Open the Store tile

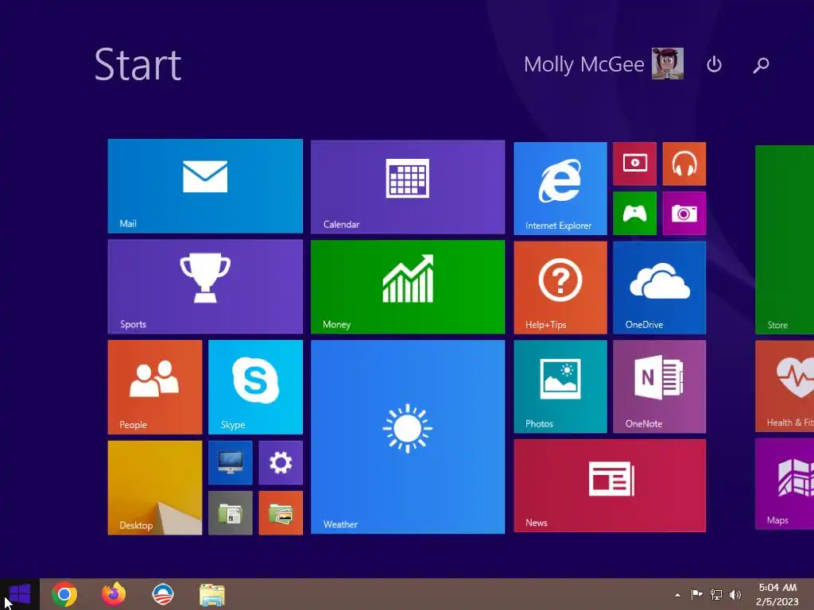785,240
